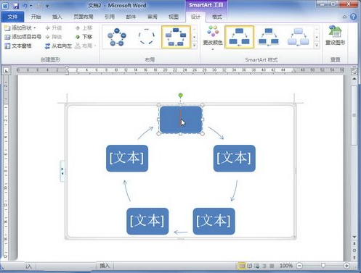Click the 降级 (Demote) button

[x=54, y=37]
